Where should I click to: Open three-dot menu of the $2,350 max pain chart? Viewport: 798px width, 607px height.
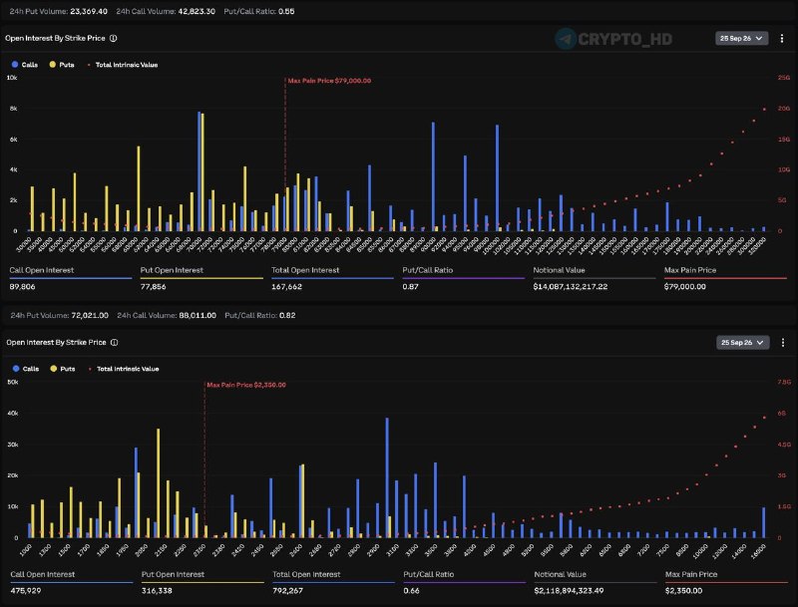783,343
